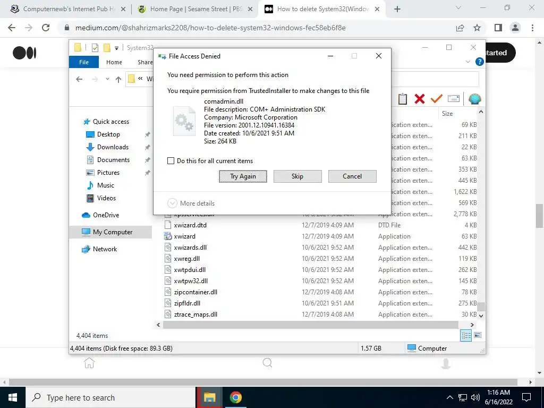The width and height of the screenshot is (544, 408).
Task: Click the Explorer help question mark icon
Action: click(x=480, y=62)
